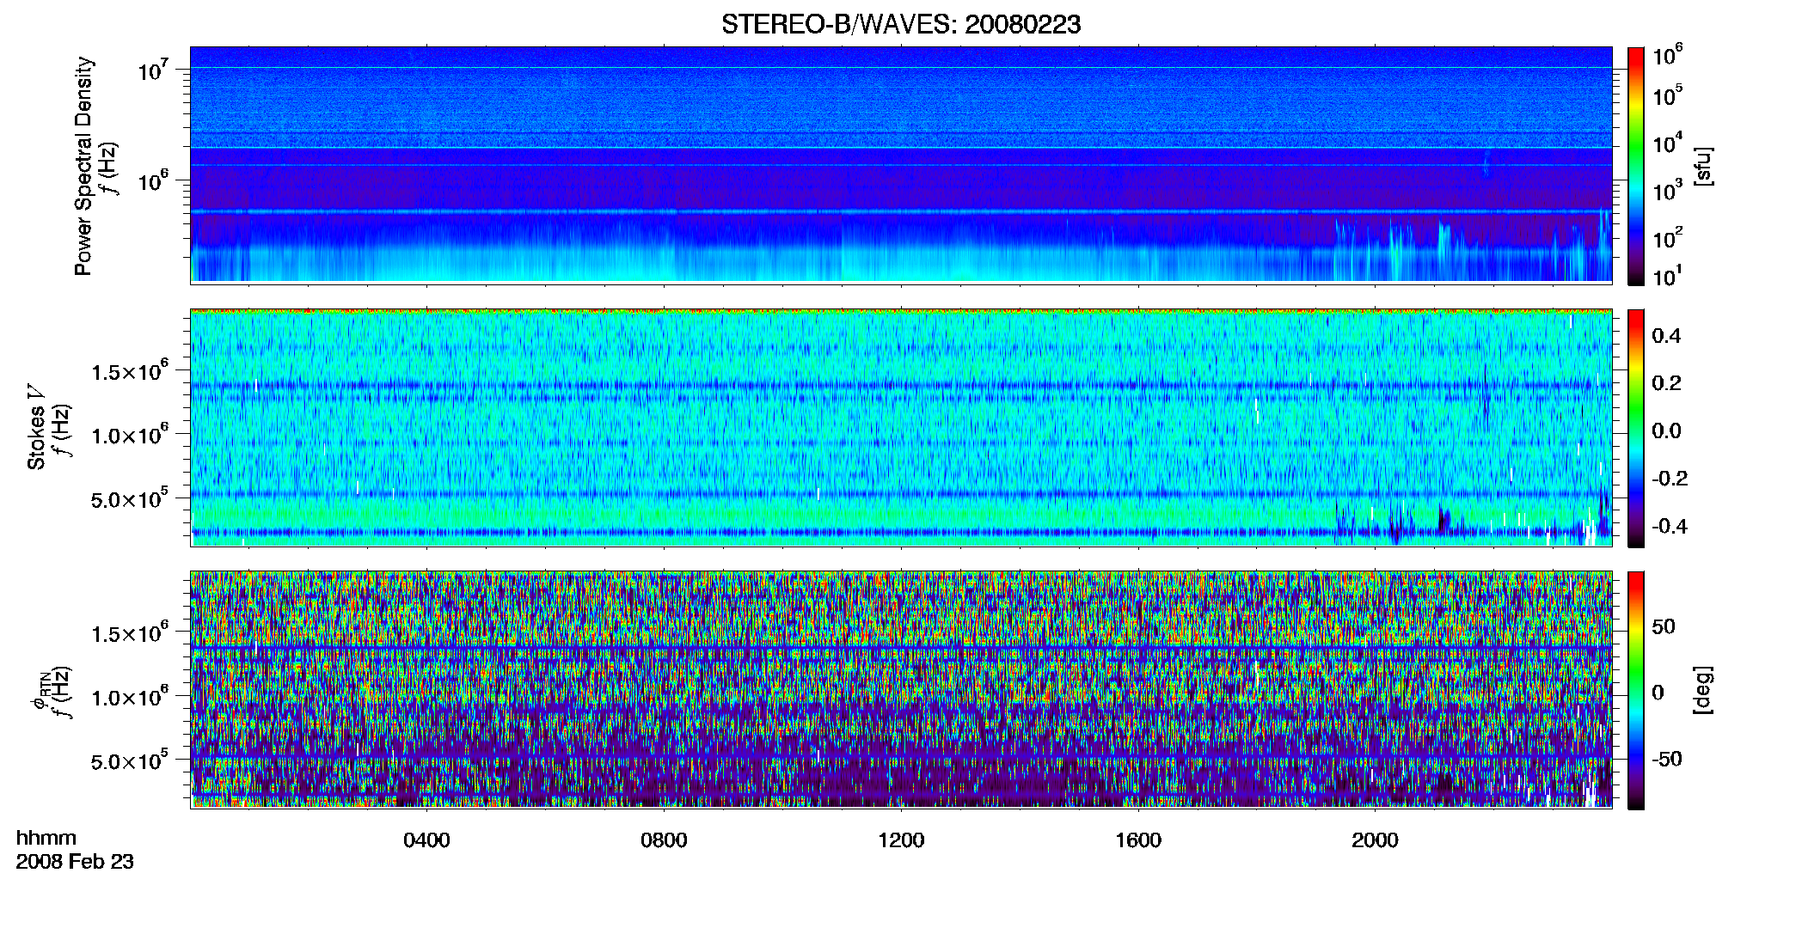Viewport: 1802px width, 928px height.
Task: Click the 10^1 label on the sfu colorbar
Action: click(x=1668, y=277)
